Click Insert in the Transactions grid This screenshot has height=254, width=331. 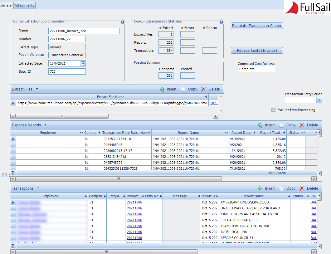[269, 188]
